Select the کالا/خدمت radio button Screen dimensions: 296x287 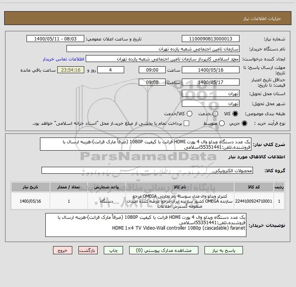[x=190, y=114]
